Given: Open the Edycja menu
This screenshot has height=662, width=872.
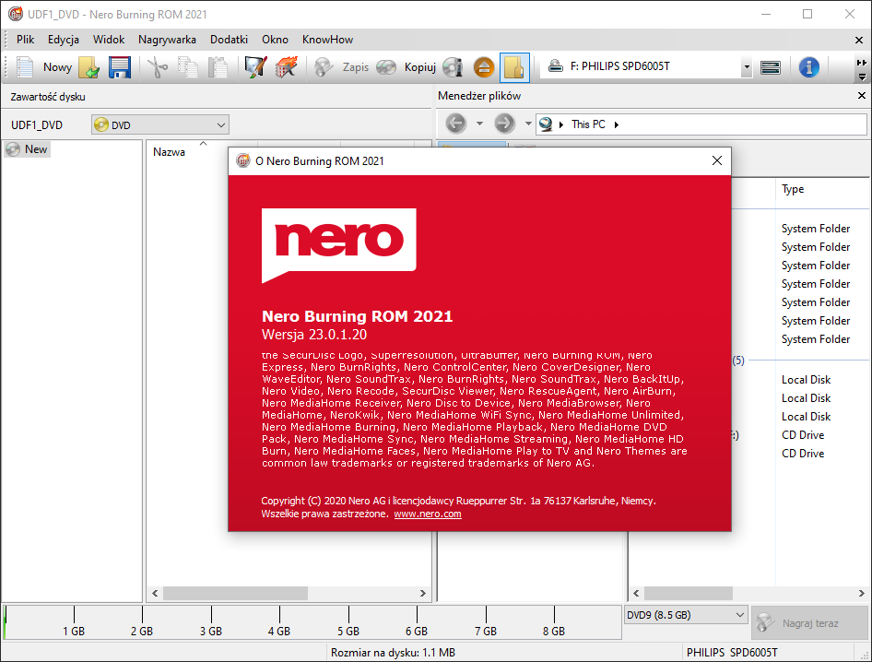Looking at the screenshot, I should click(x=64, y=40).
